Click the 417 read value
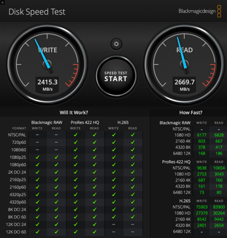 coord(219,147)
